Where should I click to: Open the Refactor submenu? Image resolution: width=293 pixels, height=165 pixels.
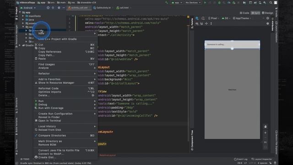coord(65,73)
